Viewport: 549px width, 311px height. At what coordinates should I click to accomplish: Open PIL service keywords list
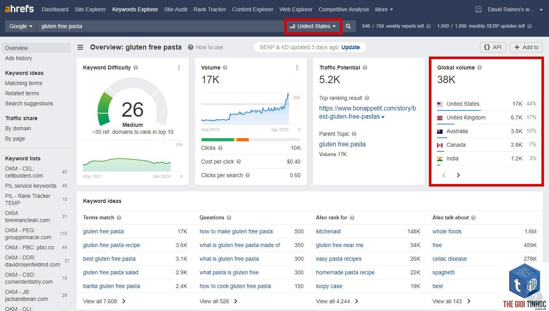[x=31, y=186]
